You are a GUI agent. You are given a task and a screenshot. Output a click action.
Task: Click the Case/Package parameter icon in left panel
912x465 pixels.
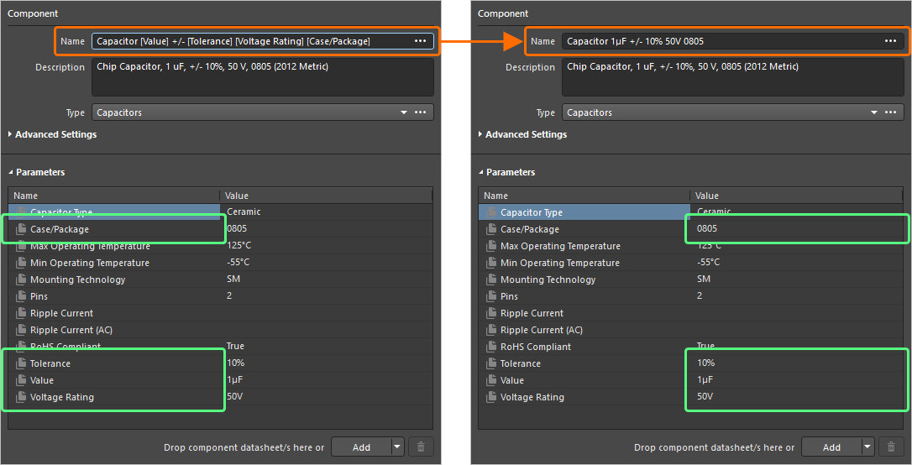[x=21, y=229]
